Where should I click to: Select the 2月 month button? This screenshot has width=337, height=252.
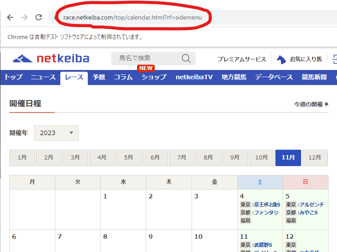(49, 158)
